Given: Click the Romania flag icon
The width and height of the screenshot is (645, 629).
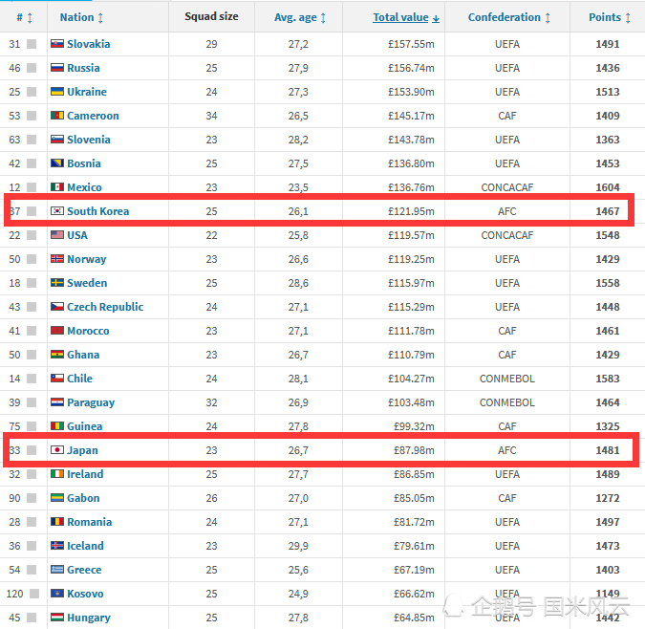Looking at the screenshot, I should [57, 521].
